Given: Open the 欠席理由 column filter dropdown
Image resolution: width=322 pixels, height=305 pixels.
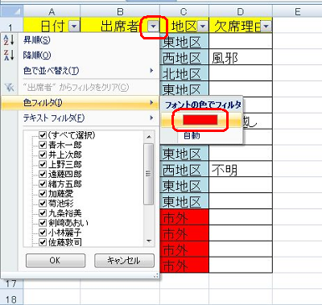Looking at the screenshot, I should [266, 27].
